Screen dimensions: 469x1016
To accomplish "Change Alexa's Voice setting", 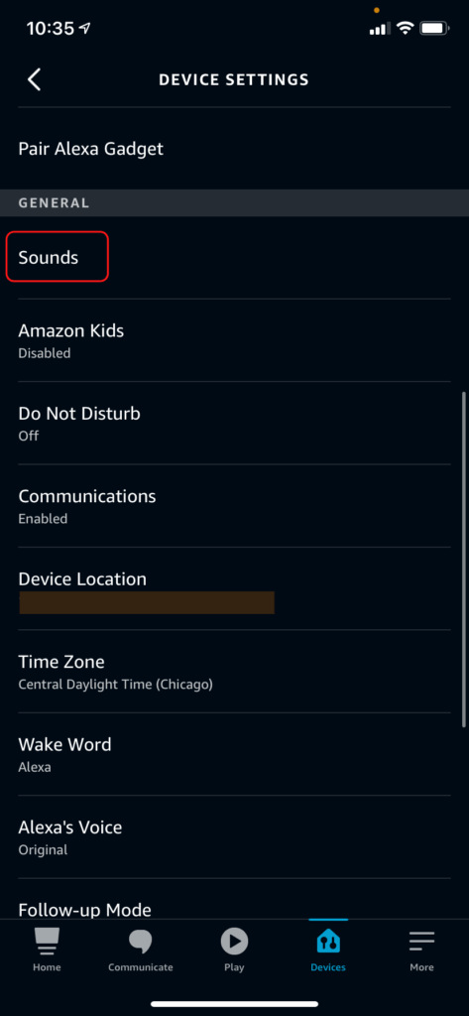I will click(234, 837).
